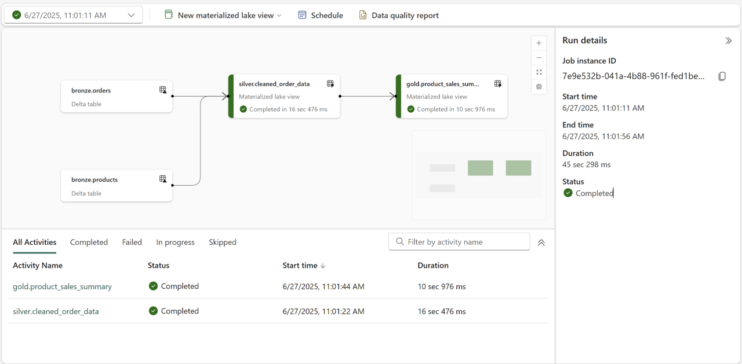Open the gold.product_sales_summary activity link

pyautogui.click(x=62, y=286)
